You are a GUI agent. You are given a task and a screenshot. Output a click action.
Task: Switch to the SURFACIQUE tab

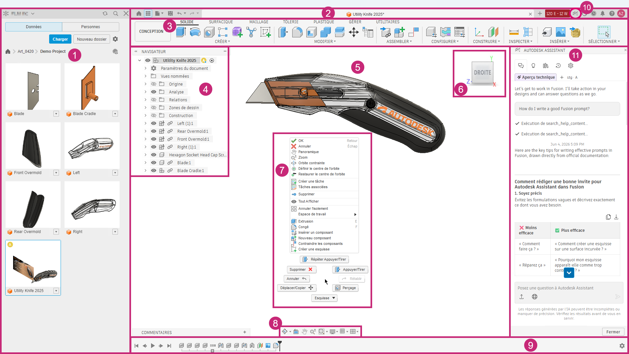[221, 22]
